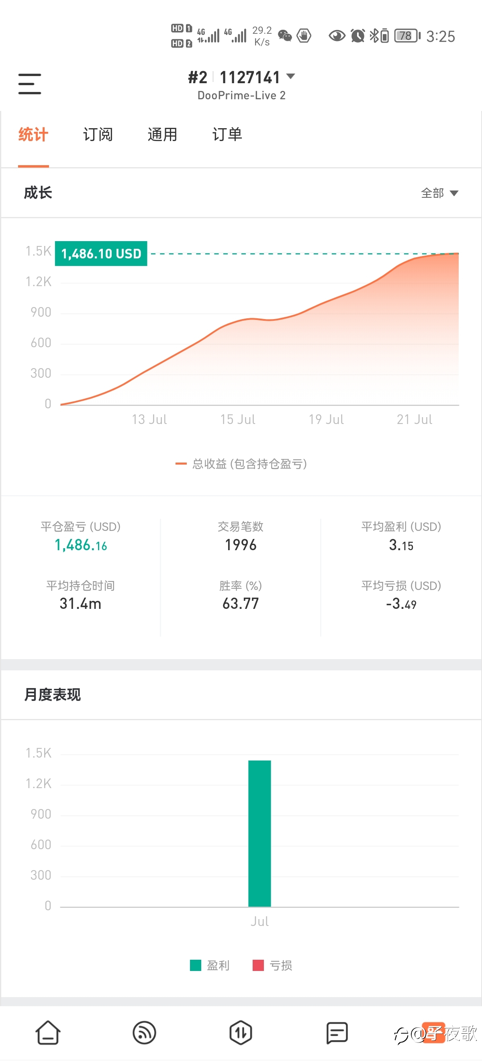Tap the 平均持仓时间 value 31.4m
Viewport: 482px width, 1061px height.
point(80,604)
